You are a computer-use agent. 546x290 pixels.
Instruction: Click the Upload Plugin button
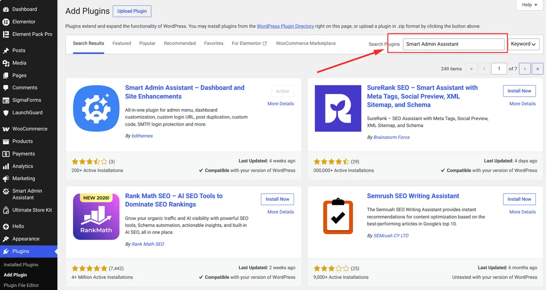click(132, 11)
